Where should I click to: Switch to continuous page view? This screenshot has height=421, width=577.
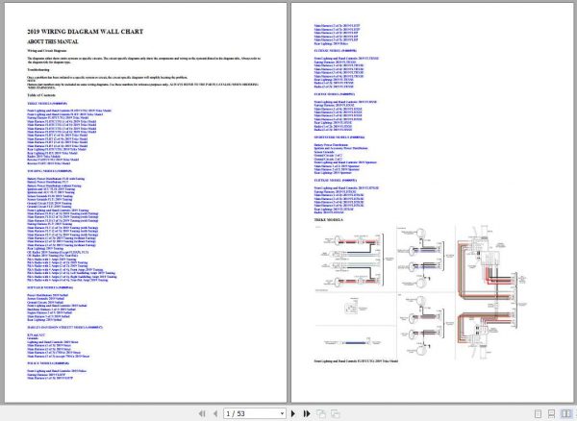[551, 413]
